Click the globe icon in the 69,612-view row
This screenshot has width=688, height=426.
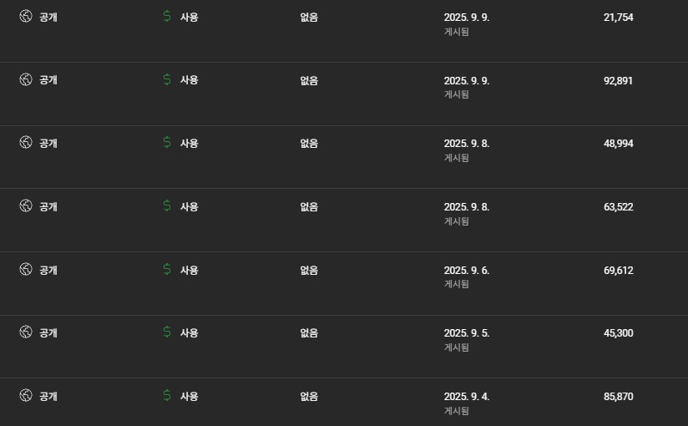coord(26,270)
